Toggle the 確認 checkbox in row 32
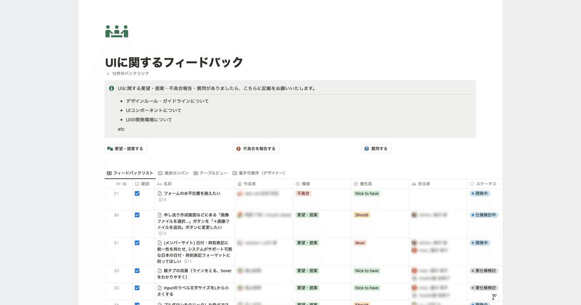 [137, 271]
